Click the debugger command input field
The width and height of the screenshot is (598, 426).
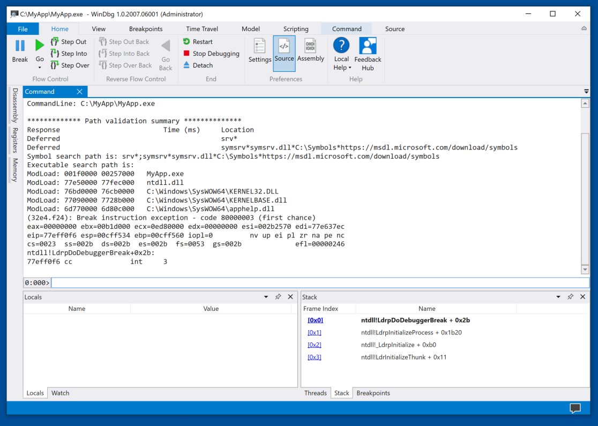319,282
